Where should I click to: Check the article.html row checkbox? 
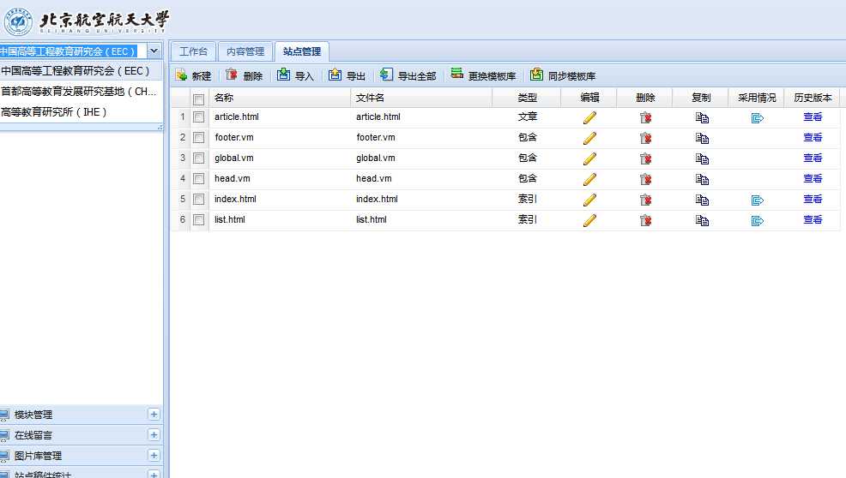(198, 117)
